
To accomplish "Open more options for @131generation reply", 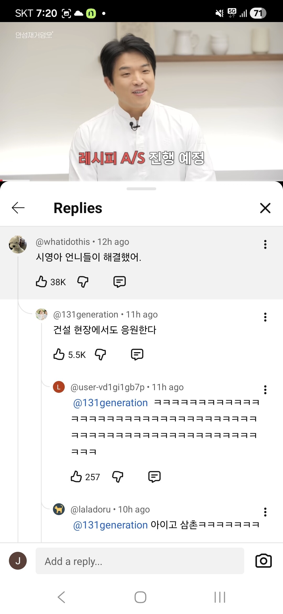I will pyautogui.click(x=265, y=317).
